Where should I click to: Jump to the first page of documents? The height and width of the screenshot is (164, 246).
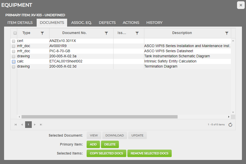click(x=16, y=125)
